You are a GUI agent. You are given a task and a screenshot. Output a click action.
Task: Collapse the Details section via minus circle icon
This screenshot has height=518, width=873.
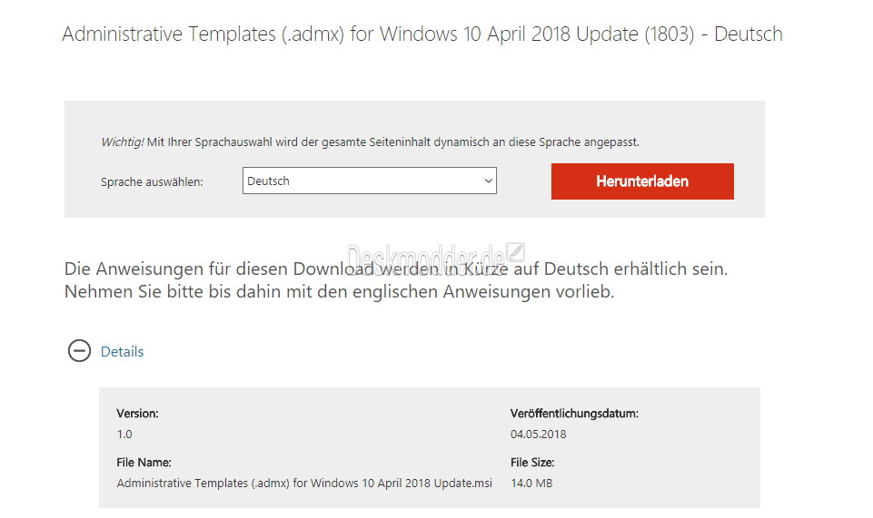click(79, 351)
